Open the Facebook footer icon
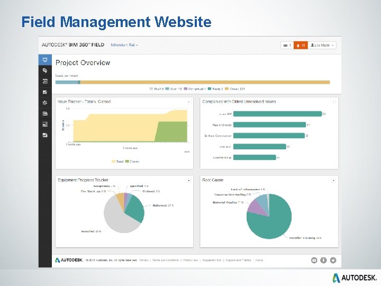The width and height of the screenshot is (381, 286). pos(323,260)
